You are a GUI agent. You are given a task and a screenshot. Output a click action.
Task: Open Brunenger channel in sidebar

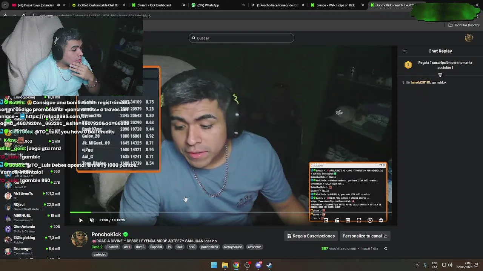tap(32, 251)
